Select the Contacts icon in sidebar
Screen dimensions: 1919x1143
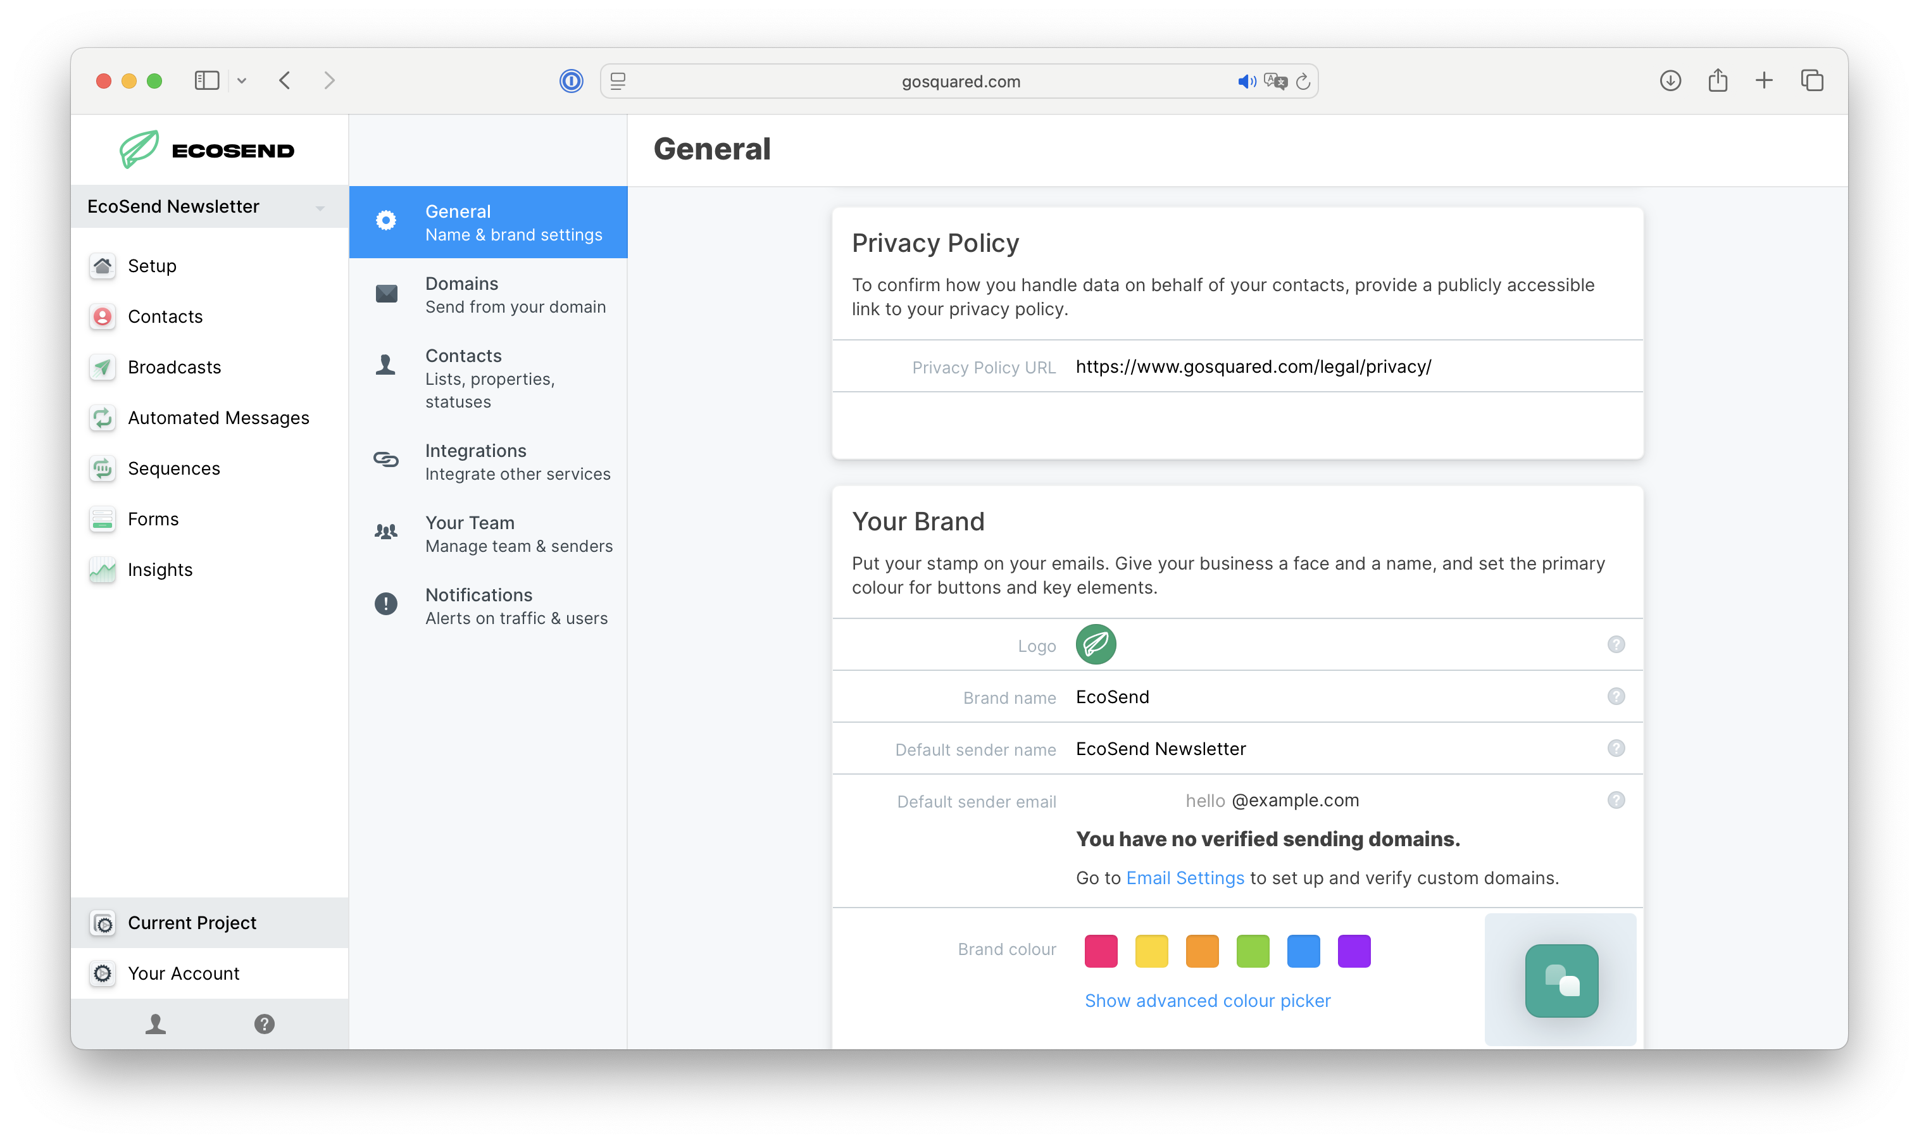(x=103, y=316)
